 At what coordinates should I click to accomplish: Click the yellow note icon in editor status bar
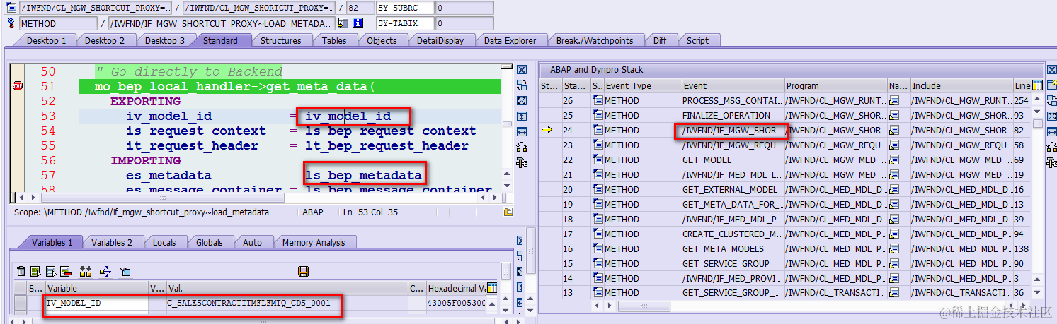(508, 212)
